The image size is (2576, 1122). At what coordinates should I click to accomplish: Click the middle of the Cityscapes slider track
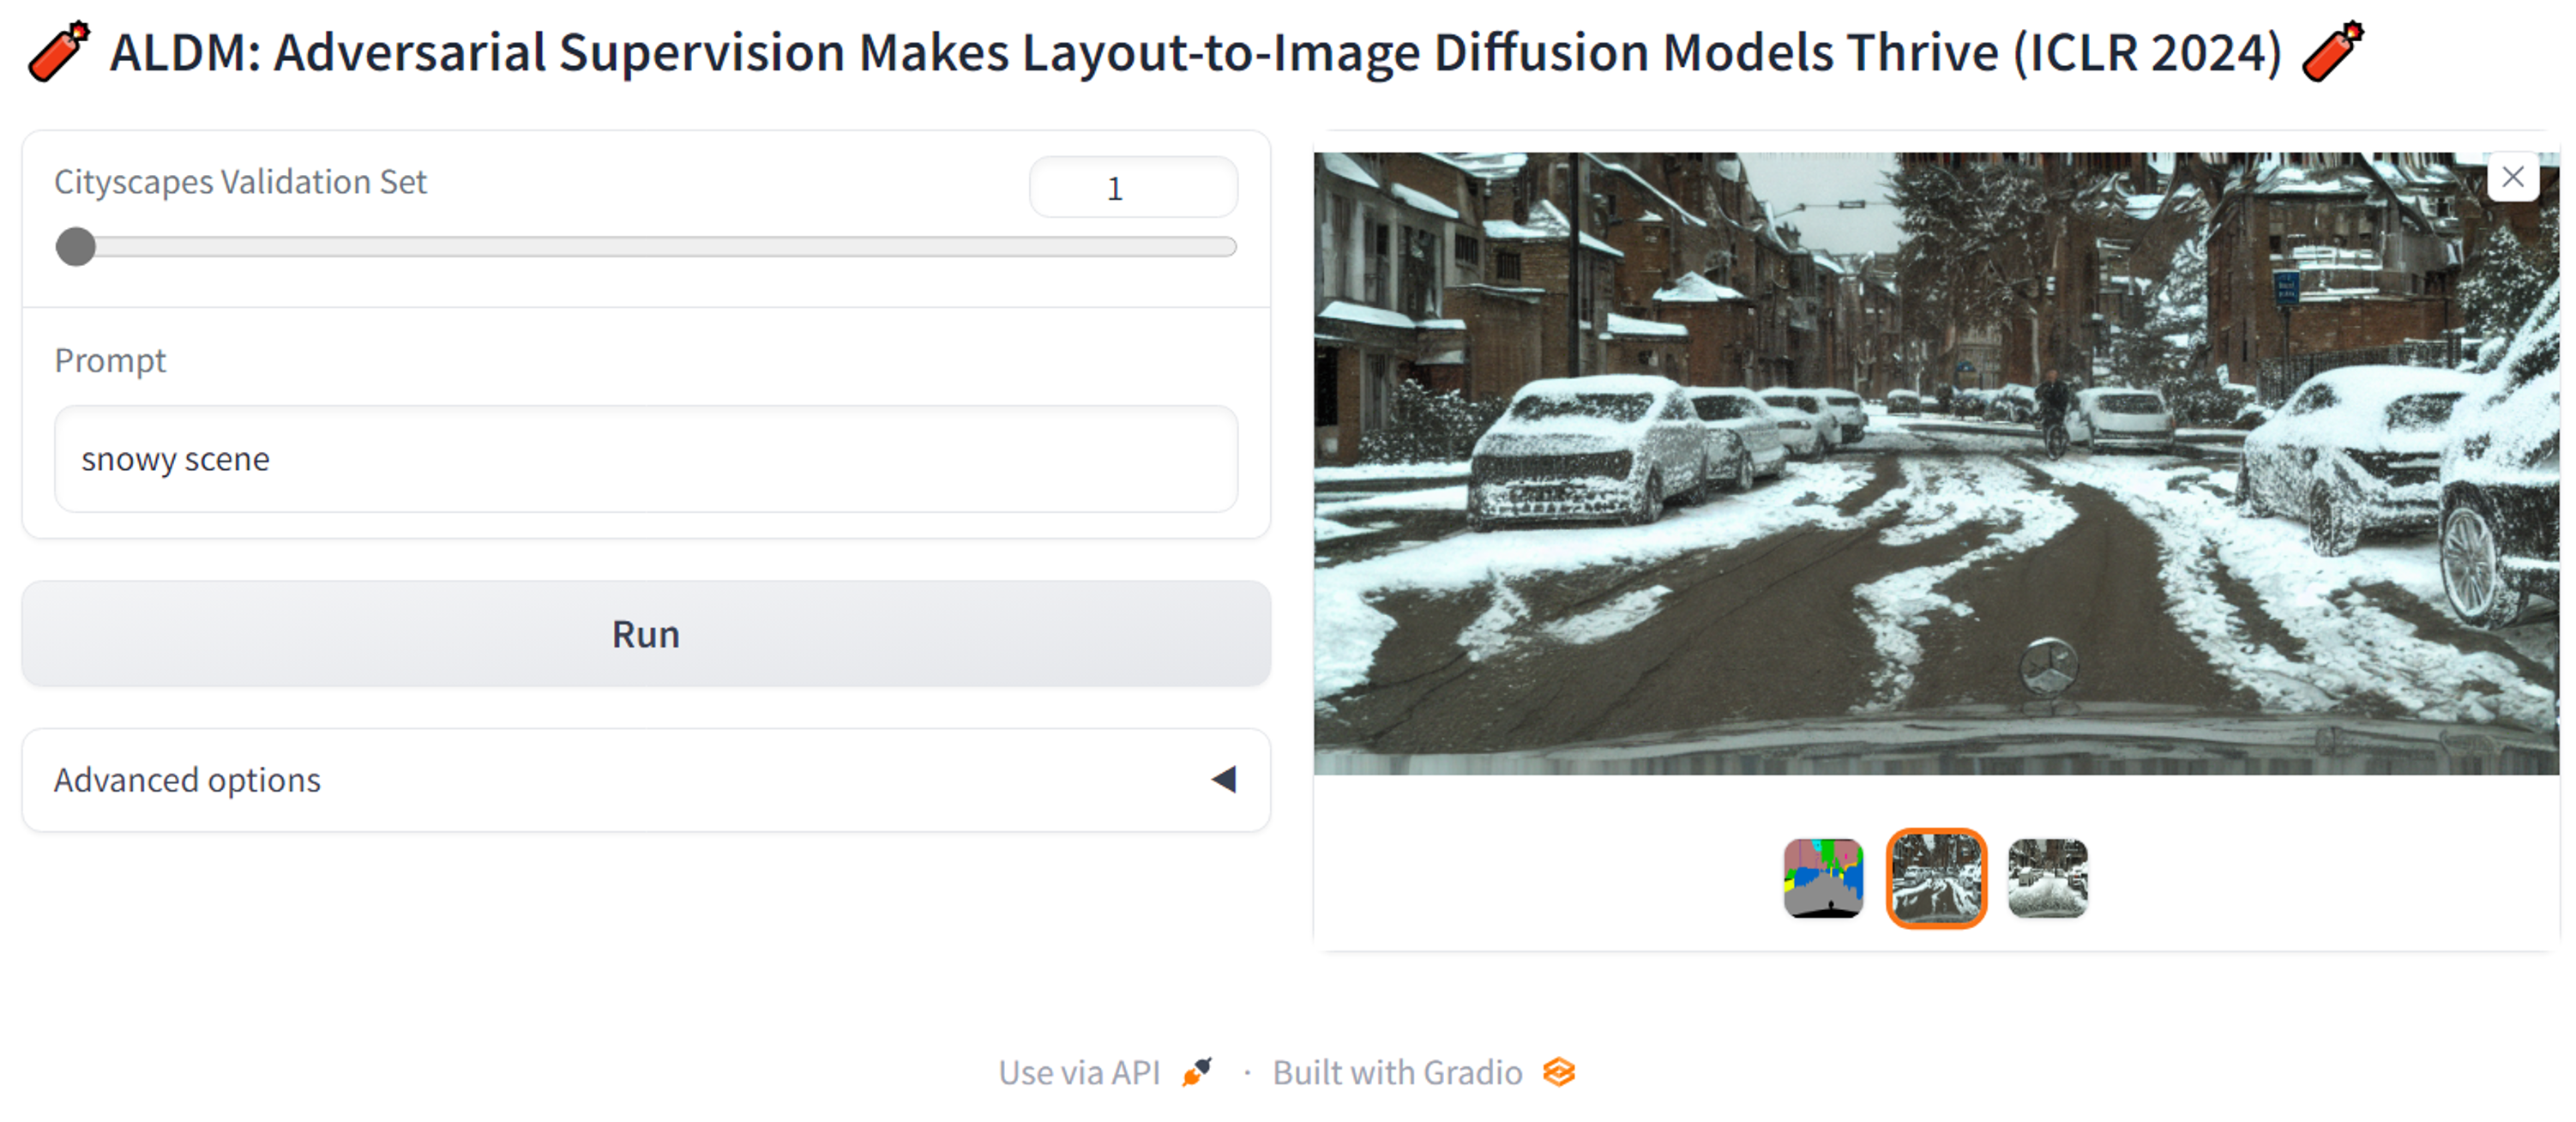click(x=646, y=246)
